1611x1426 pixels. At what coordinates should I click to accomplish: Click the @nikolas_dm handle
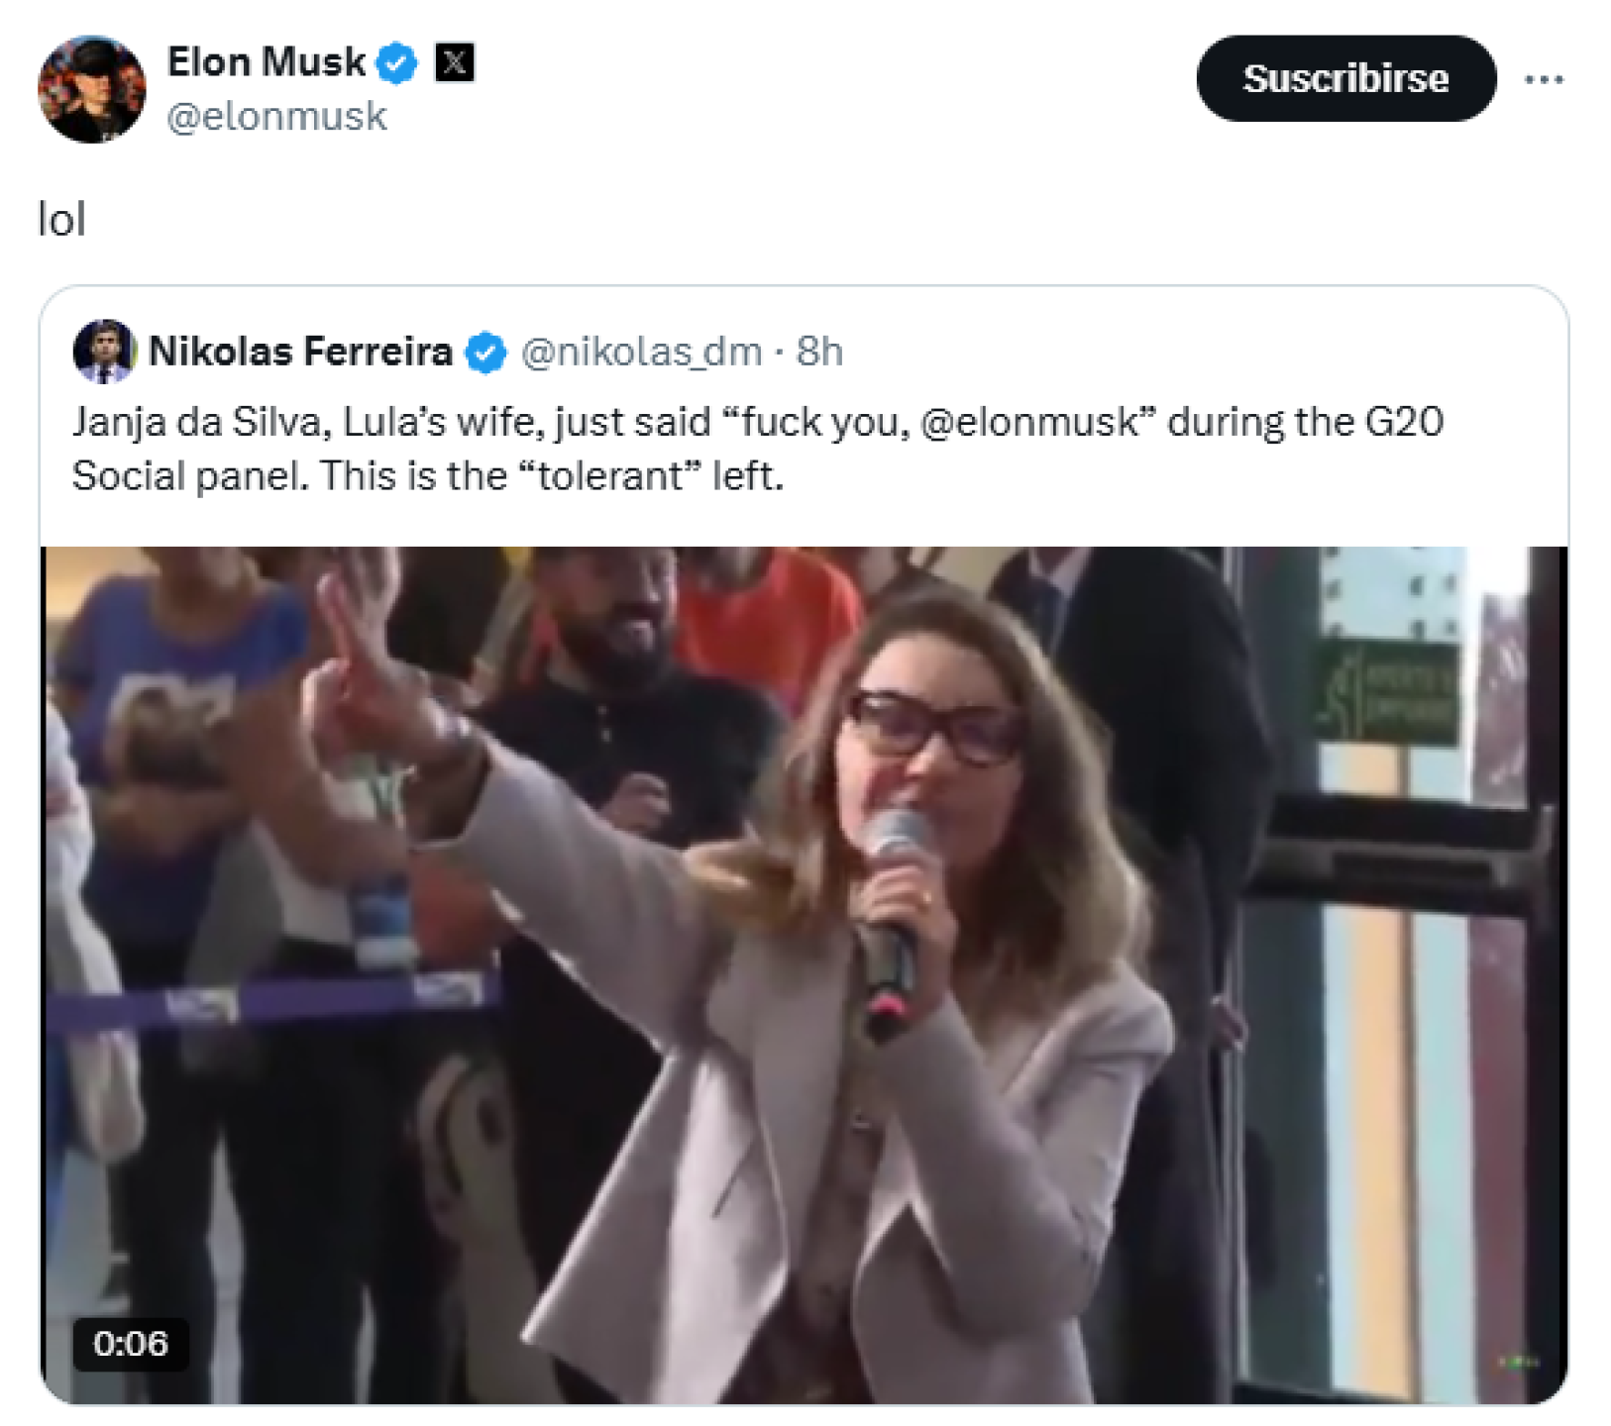coord(641,352)
